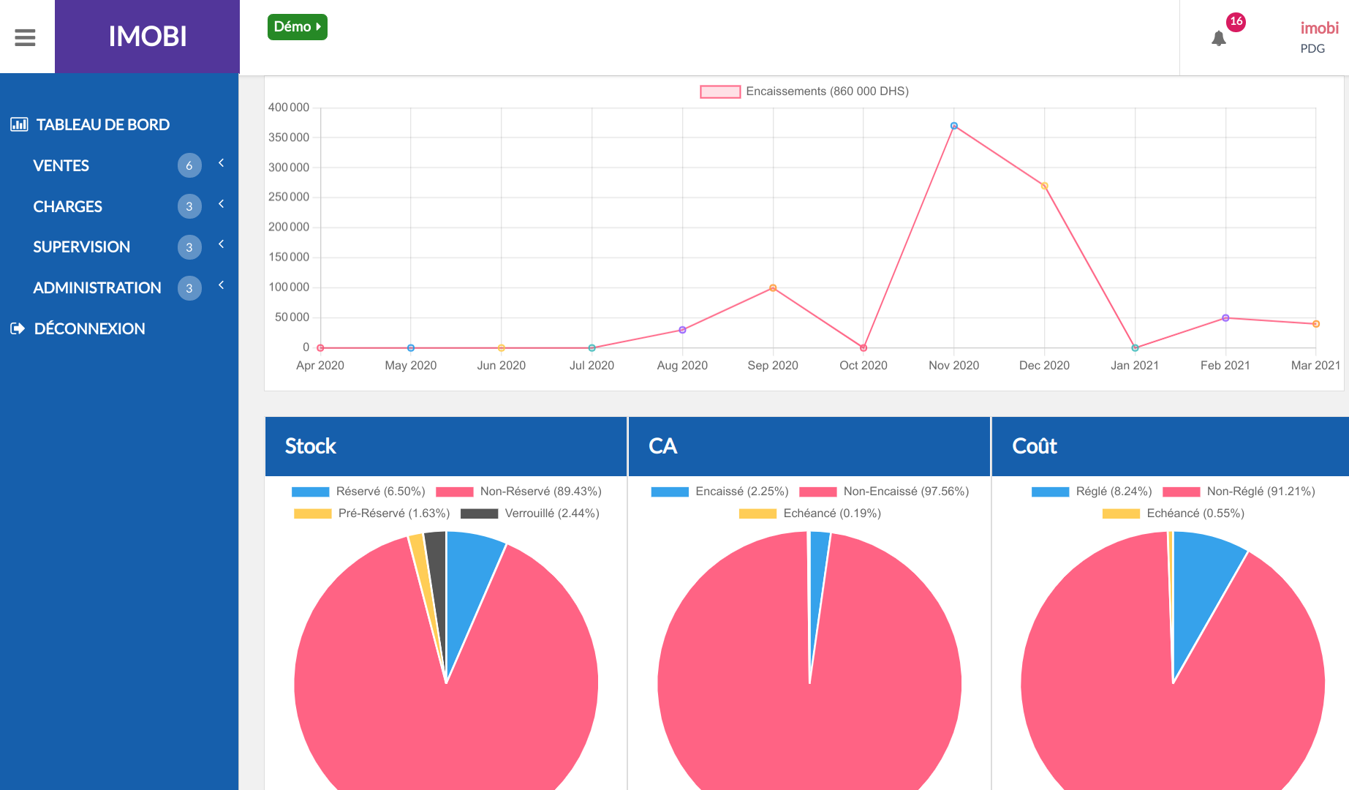Click the Tableau de bord chart icon
The image size is (1349, 790).
[x=19, y=124]
